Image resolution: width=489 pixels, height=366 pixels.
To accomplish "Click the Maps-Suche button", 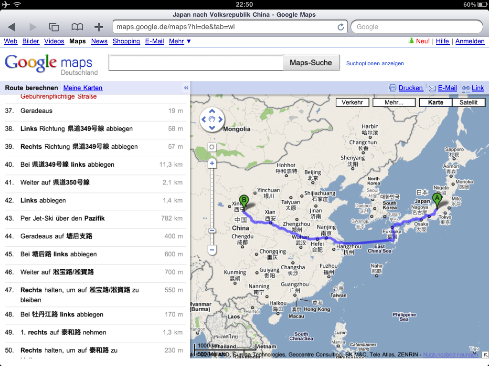I will (311, 62).
